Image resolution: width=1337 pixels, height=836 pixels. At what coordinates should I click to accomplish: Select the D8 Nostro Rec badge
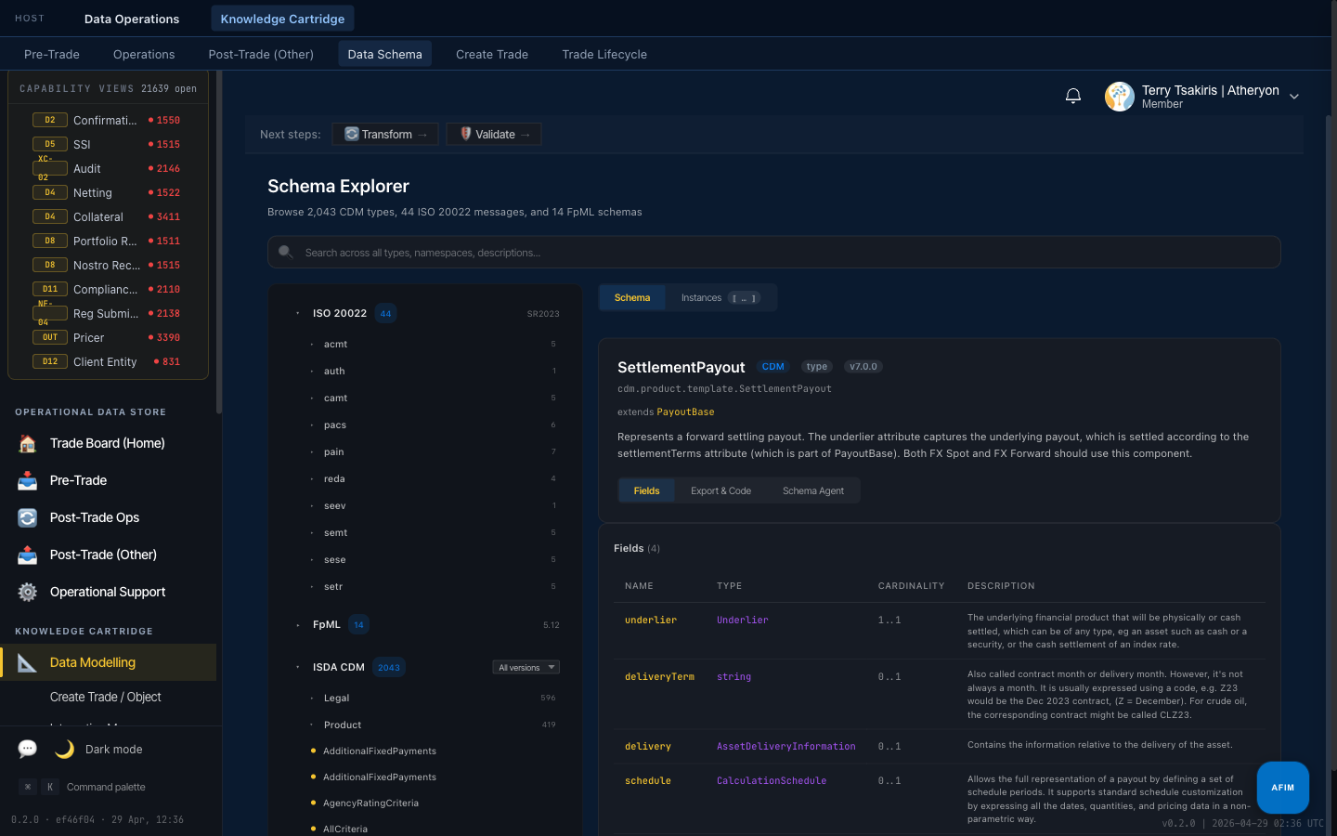[50, 265]
